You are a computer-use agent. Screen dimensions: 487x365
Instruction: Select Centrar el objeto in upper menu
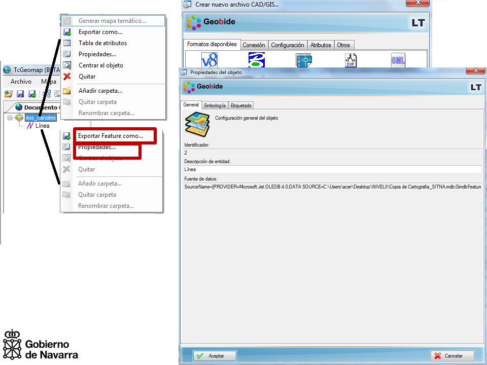(x=100, y=65)
